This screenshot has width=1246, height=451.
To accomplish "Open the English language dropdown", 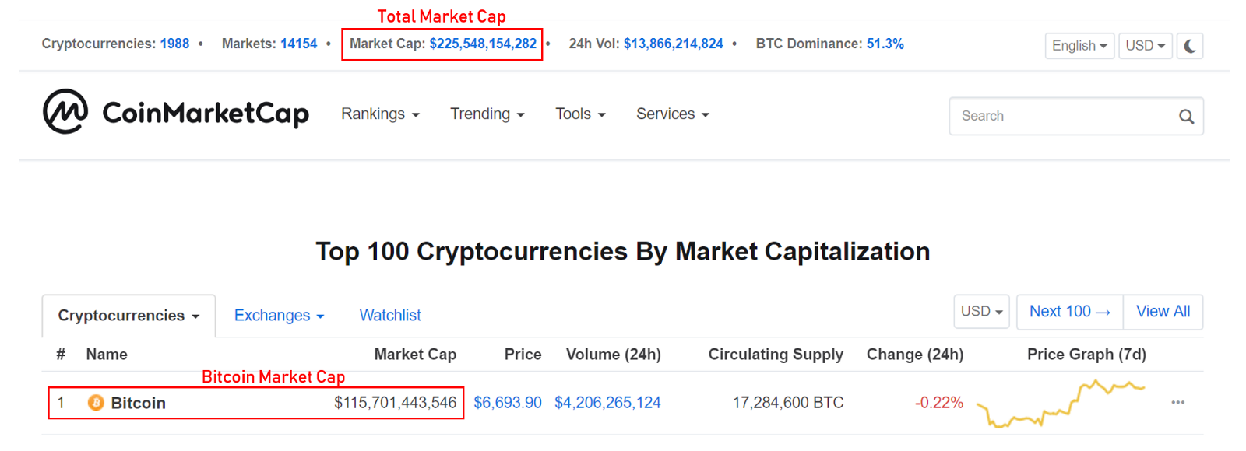I will (1079, 46).
